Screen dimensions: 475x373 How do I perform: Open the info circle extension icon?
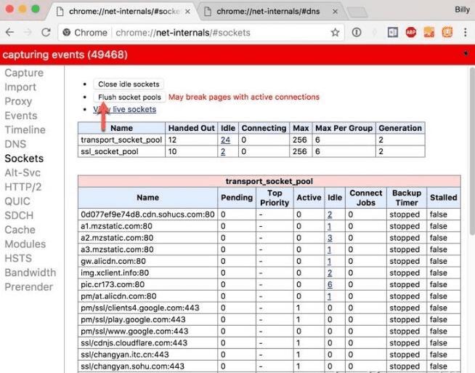tap(357, 32)
